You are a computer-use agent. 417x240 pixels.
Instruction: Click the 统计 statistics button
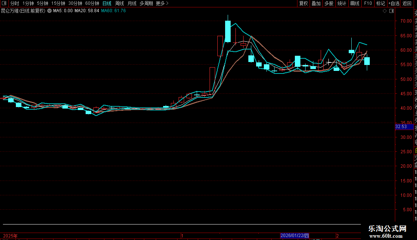pyautogui.click(x=342, y=3)
